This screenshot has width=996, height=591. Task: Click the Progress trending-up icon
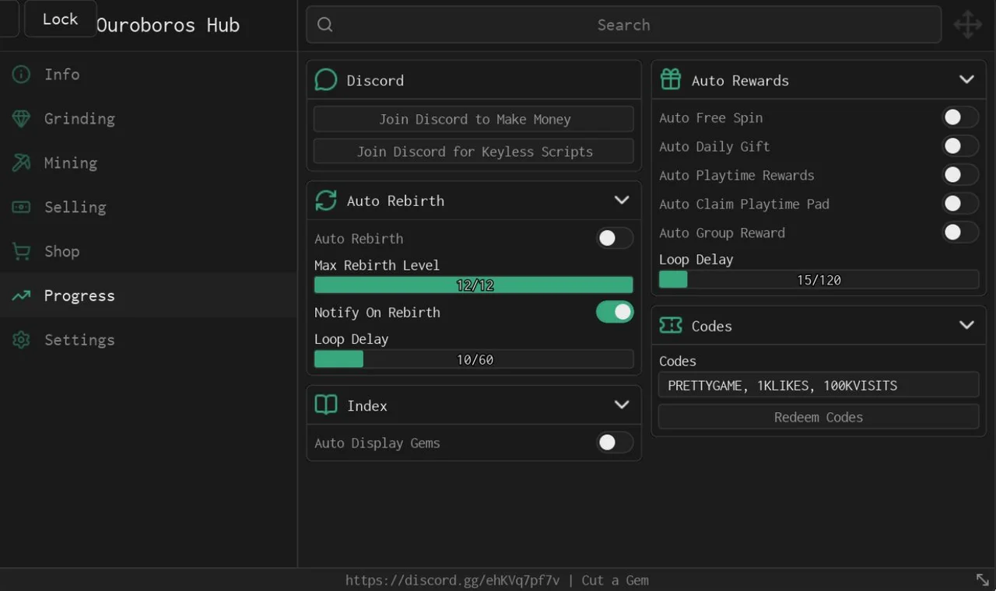click(x=21, y=296)
